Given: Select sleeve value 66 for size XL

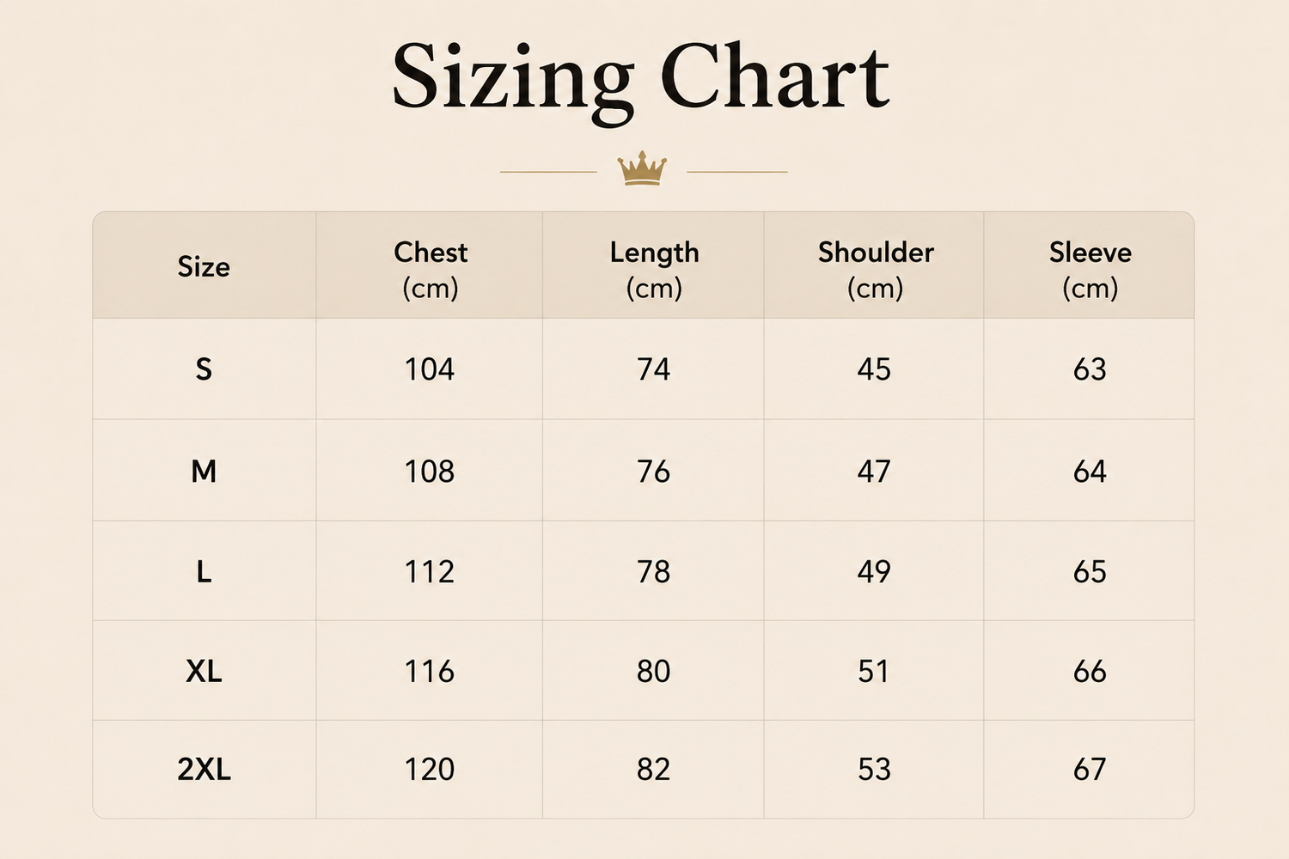Looking at the screenshot, I should [1090, 671].
